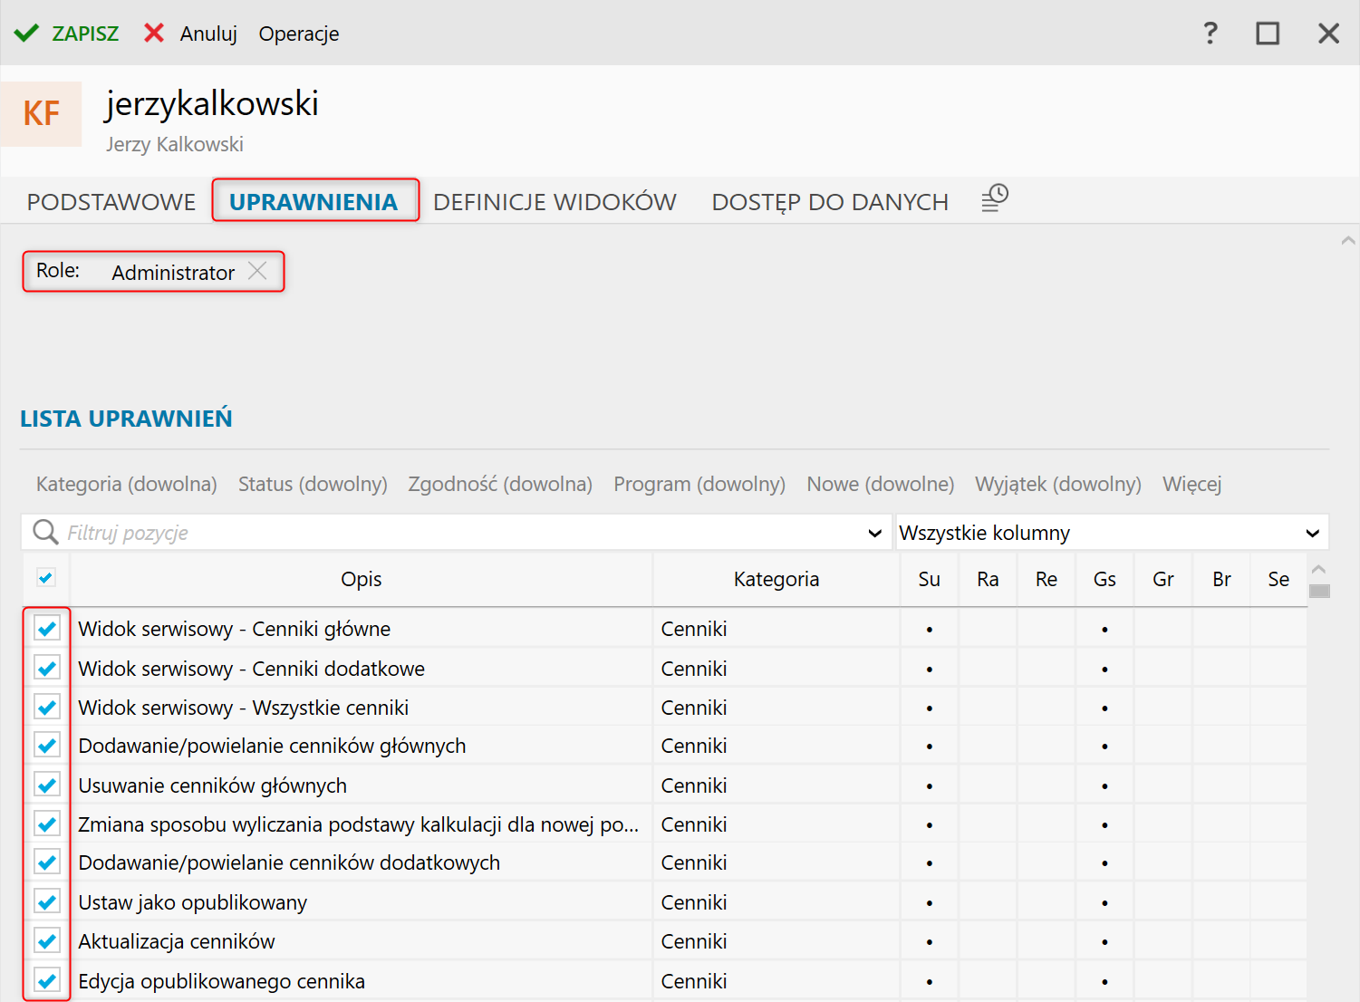This screenshot has height=1002, width=1360.
Task: Toggle the select-all header checkbox
Action: 46,577
